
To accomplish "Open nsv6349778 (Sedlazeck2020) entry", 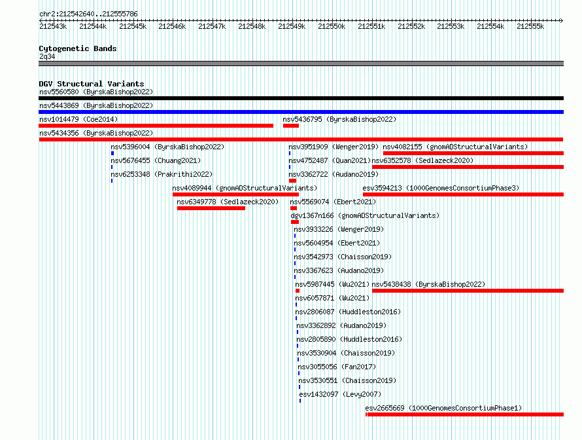I will click(x=228, y=202).
